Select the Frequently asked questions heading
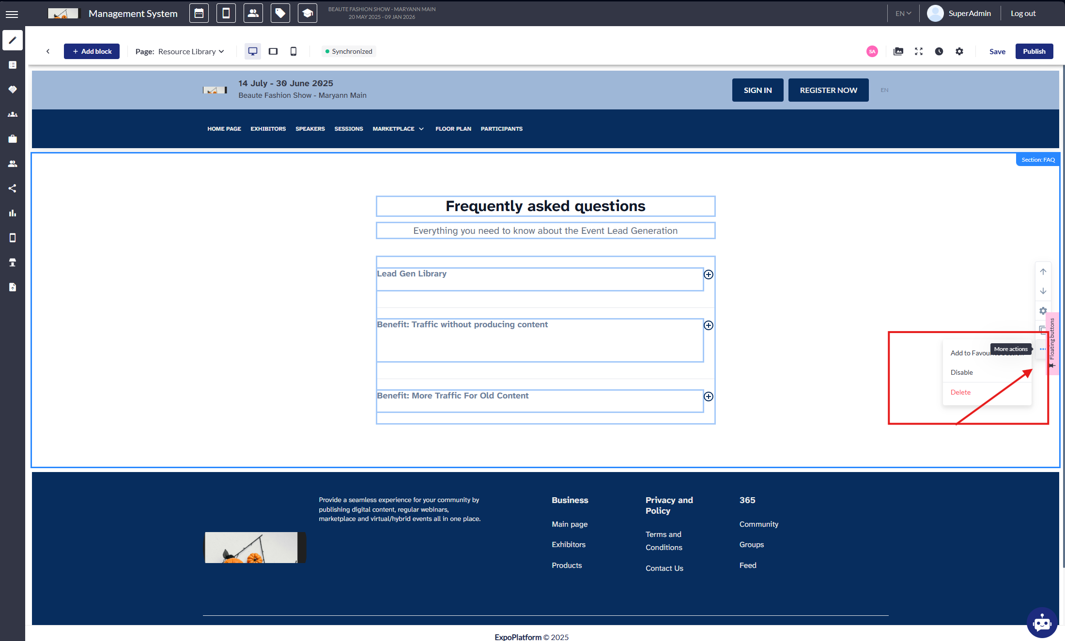 (545, 206)
